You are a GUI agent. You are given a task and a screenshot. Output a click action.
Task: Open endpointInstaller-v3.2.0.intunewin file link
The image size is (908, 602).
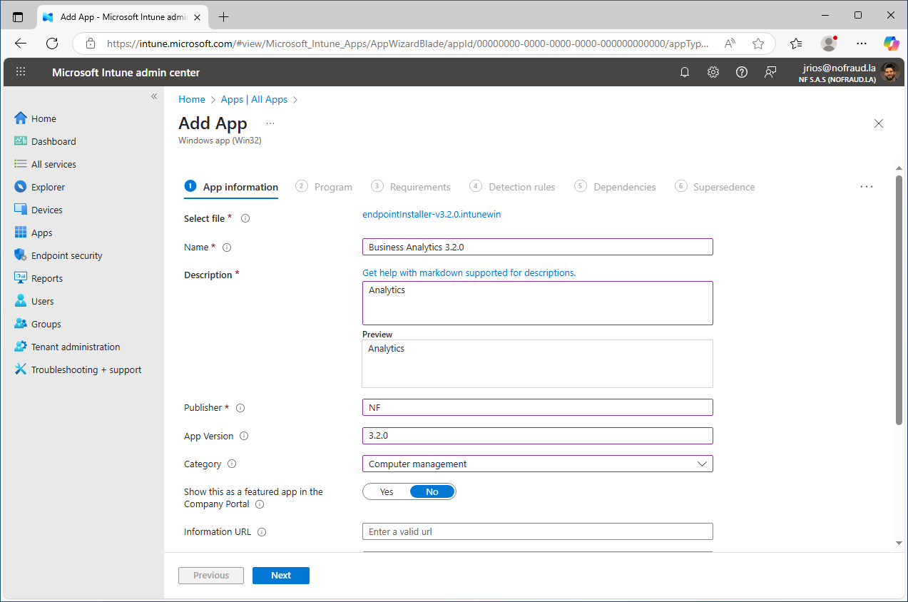click(x=432, y=214)
